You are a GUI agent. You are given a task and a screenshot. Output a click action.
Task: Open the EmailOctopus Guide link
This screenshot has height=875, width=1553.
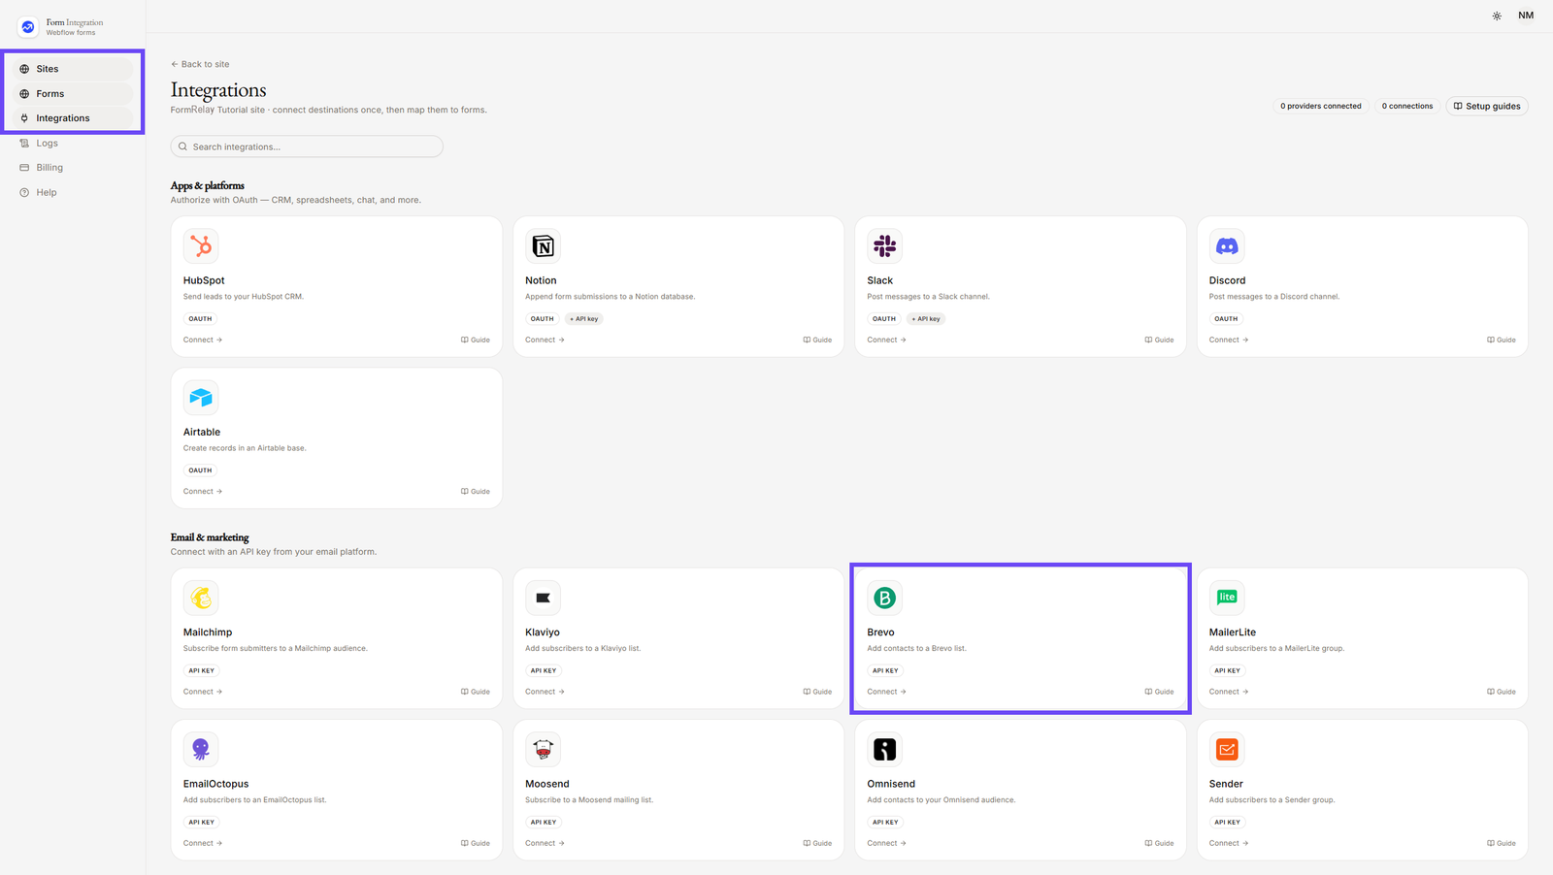(x=476, y=843)
